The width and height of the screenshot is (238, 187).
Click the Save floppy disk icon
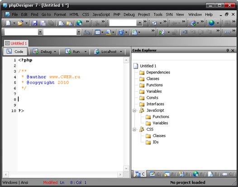pyautogui.click(x=35, y=23)
